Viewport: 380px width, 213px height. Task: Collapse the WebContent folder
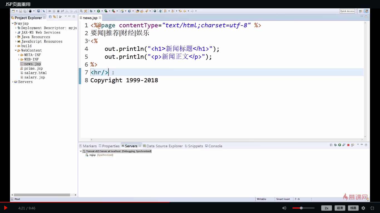click(x=16, y=50)
